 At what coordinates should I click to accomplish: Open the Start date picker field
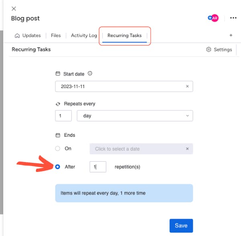120,86
